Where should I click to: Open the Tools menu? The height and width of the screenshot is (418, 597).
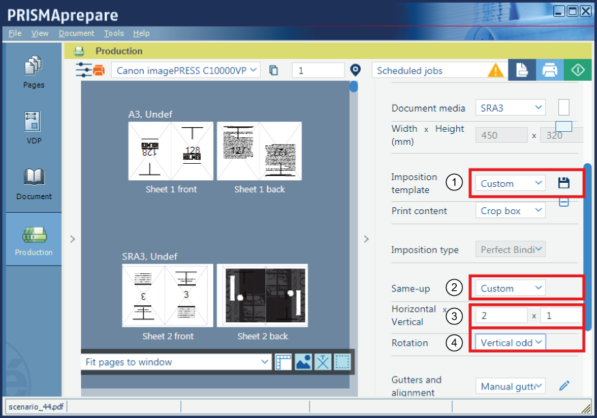(114, 33)
